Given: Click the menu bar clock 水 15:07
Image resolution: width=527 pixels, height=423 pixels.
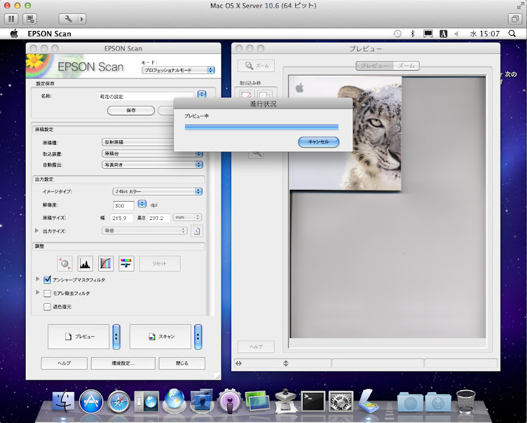Looking at the screenshot, I should [x=485, y=34].
